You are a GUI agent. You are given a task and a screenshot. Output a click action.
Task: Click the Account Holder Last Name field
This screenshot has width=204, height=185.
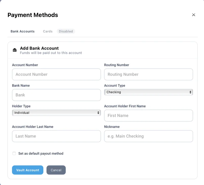[56, 136]
